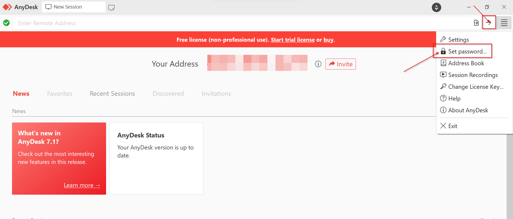Open Session Recordings menu item
Viewport: 513px width, 219px height.
[473, 75]
